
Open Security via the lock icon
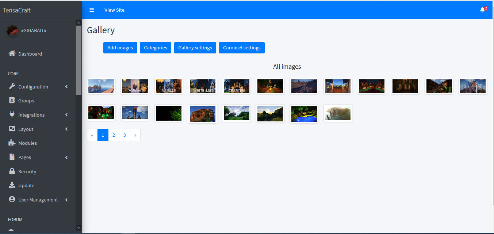click(12, 171)
